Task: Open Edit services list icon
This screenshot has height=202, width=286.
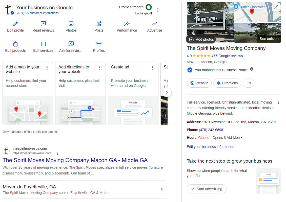Action: tap(43, 44)
